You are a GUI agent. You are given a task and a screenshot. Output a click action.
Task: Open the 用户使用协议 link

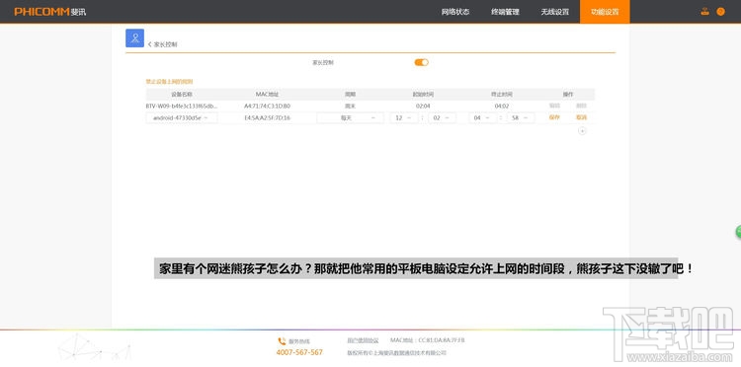click(363, 340)
